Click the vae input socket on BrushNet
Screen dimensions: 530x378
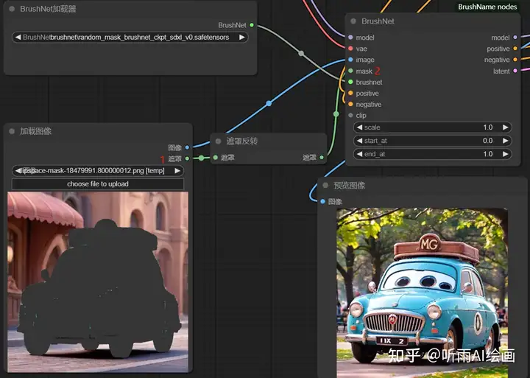[x=350, y=49]
